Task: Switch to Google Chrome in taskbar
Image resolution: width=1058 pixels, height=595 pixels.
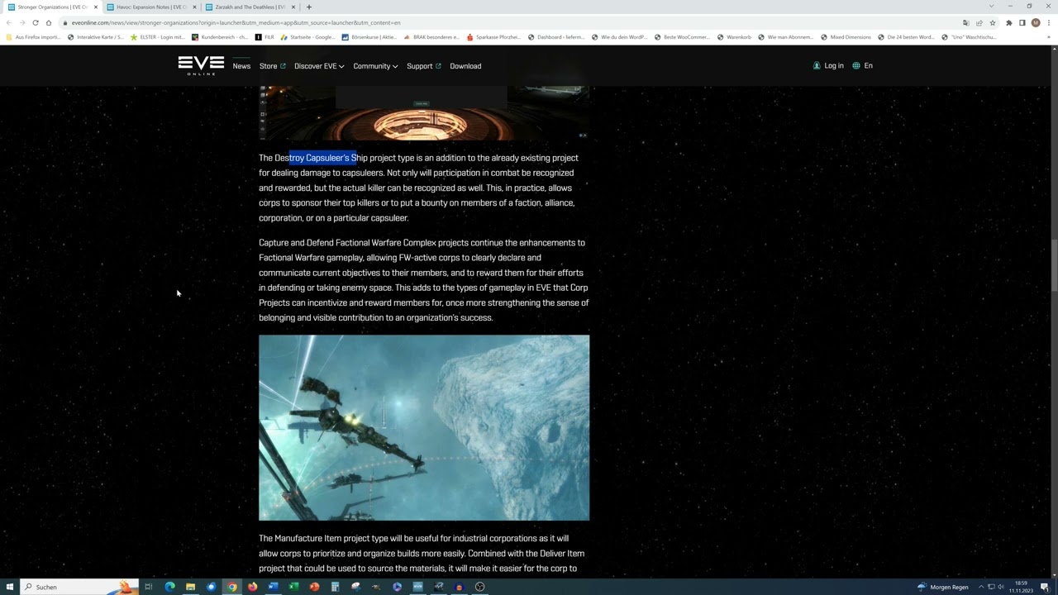Action: tap(231, 587)
